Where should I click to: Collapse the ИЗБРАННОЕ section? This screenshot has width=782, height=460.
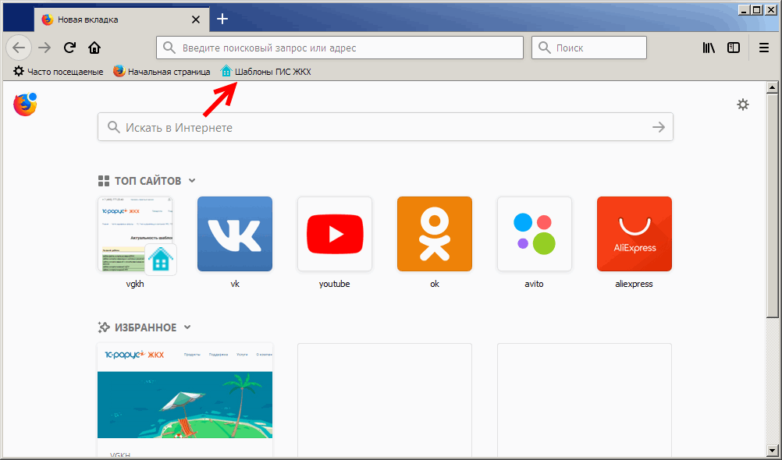pyautogui.click(x=187, y=327)
